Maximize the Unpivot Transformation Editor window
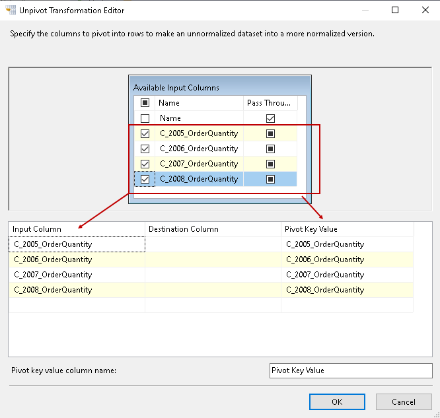440x418 pixels. (x=395, y=11)
